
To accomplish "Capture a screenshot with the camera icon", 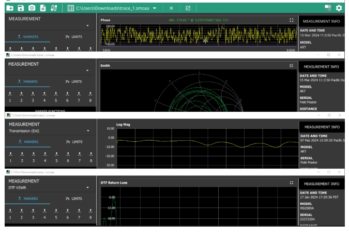I will 32,8.
